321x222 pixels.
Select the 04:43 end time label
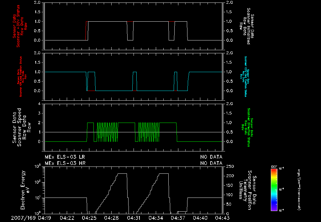pos(222,218)
